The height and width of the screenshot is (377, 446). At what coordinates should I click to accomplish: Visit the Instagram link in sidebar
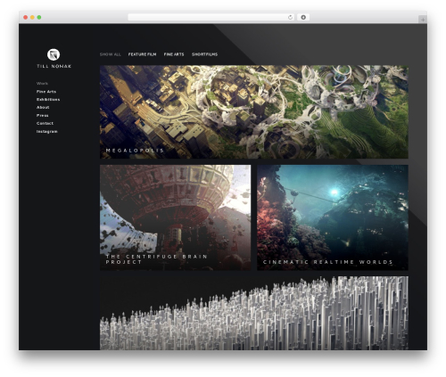pyautogui.click(x=47, y=131)
